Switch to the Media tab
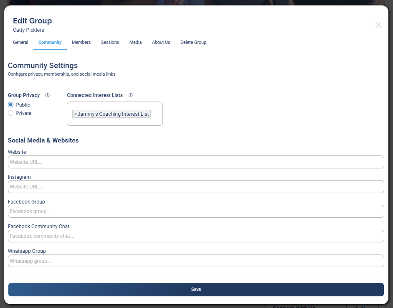The height and width of the screenshot is (308, 393). (136, 42)
